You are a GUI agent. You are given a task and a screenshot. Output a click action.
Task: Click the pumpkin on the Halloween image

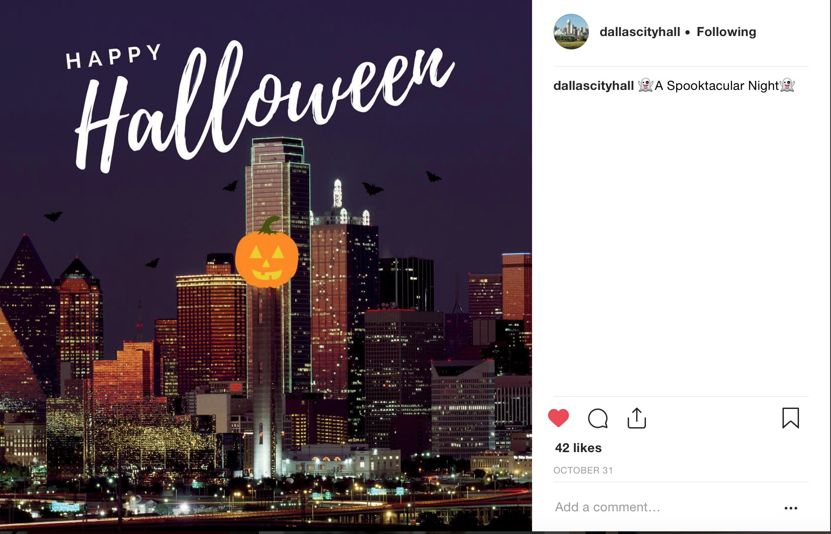click(266, 253)
